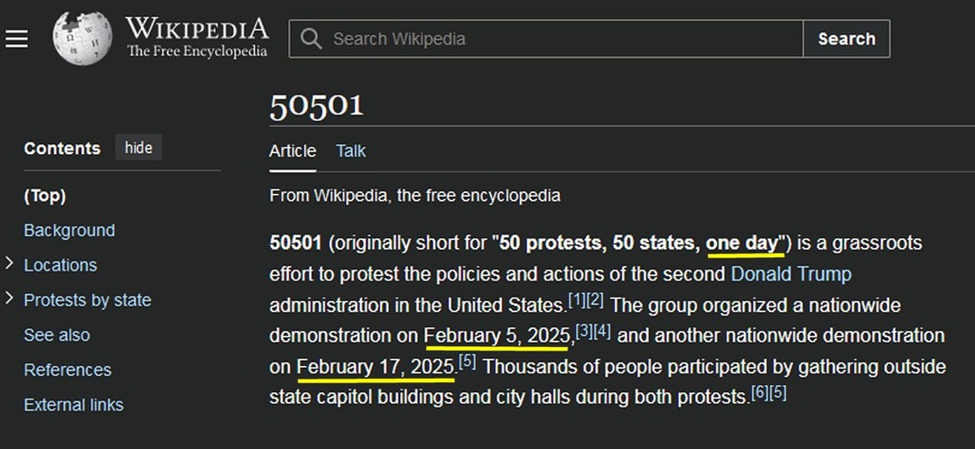Screen dimensions: 975x449
Task: Open citation footnote [3]
Action: [584, 332]
